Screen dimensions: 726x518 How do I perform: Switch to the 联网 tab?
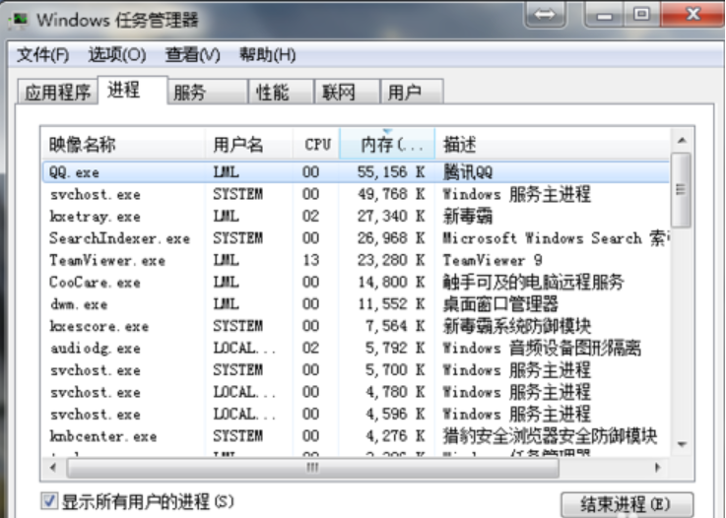338,93
